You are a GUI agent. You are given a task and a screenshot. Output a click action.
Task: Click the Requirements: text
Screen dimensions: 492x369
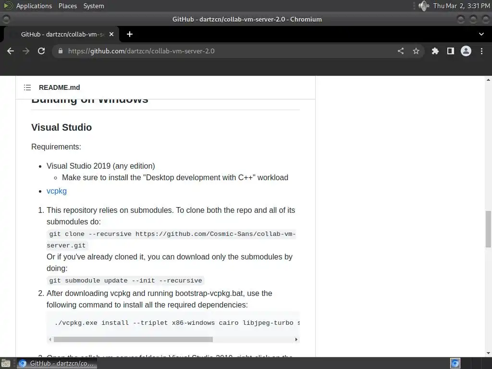pyautogui.click(x=56, y=147)
